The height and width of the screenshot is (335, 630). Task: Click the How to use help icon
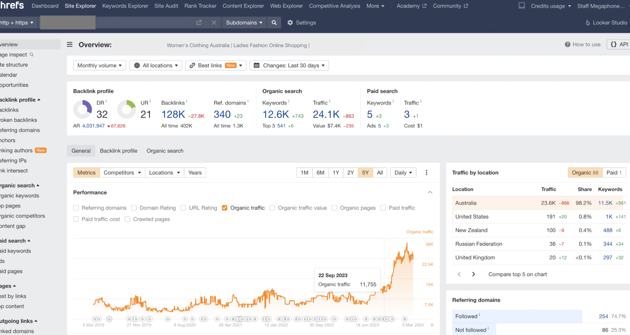coord(567,45)
